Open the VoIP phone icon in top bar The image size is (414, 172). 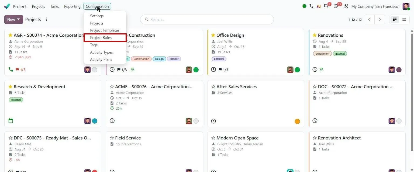pyautogui.click(x=311, y=6)
